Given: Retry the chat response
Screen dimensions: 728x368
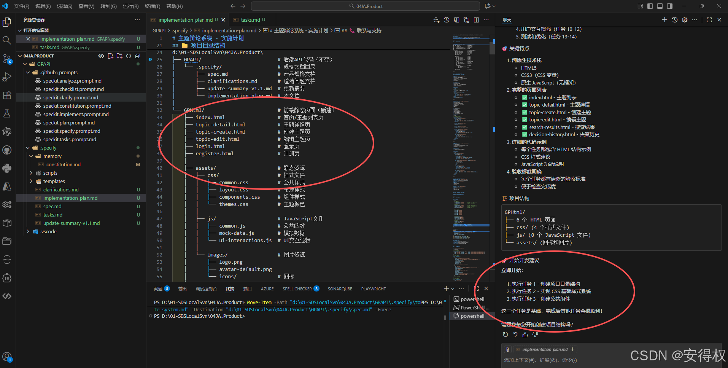Looking at the screenshot, I should click(505, 335).
